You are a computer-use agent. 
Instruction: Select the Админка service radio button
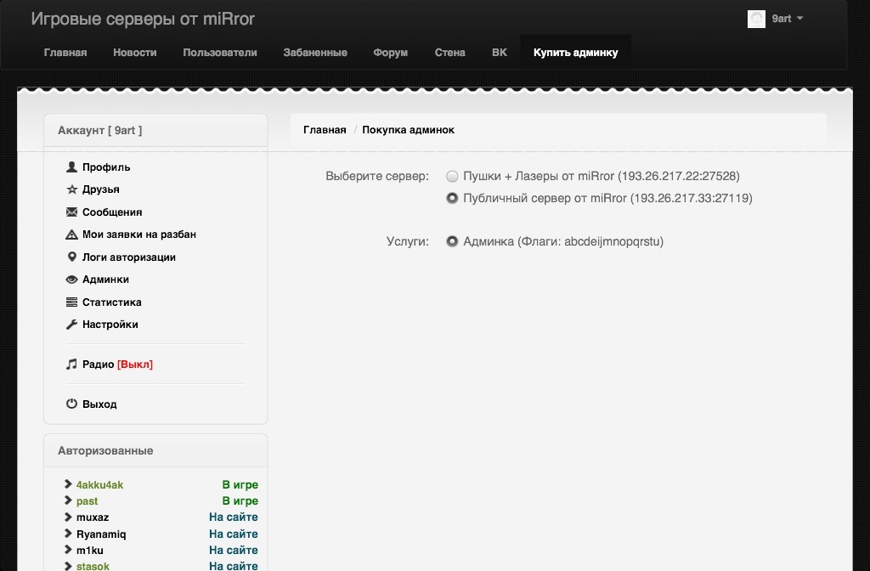(452, 241)
